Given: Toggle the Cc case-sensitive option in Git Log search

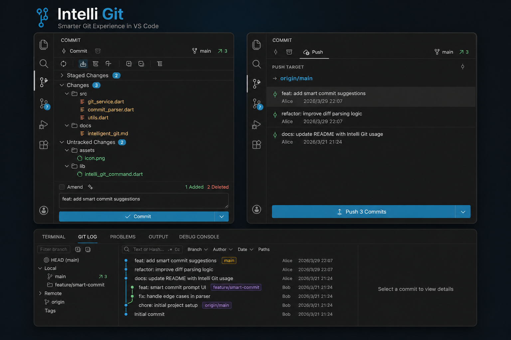Looking at the screenshot, I should pyautogui.click(x=177, y=249).
